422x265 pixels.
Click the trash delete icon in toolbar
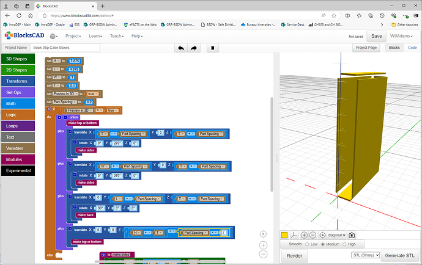[x=213, y=48]
